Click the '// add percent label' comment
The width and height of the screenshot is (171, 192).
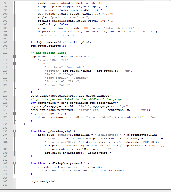point(48,53)
